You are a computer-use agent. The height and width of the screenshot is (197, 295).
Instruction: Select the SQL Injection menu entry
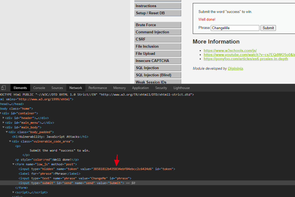(158, 68)
